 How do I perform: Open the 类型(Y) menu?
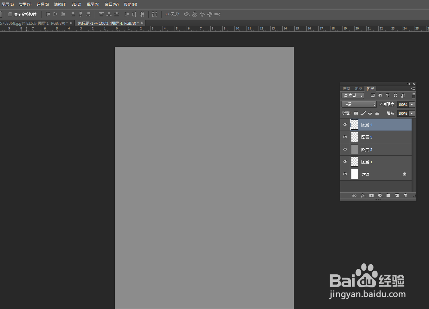25,4
